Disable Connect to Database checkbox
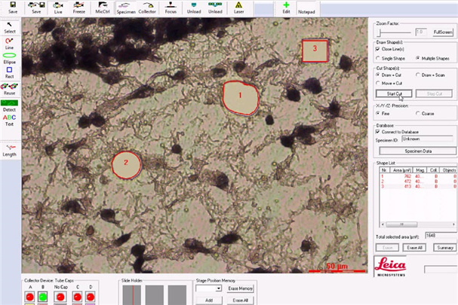The image size is (458, 305). [x=379, y=132]
